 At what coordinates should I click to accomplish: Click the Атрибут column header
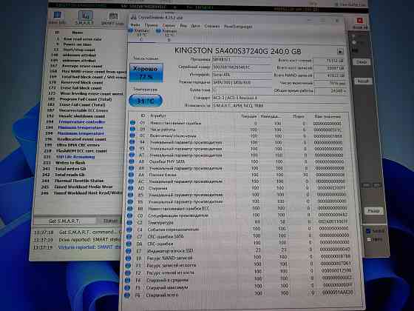[x=158, y=116]
